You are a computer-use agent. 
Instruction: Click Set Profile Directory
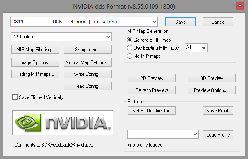click(x=152, y=111)
